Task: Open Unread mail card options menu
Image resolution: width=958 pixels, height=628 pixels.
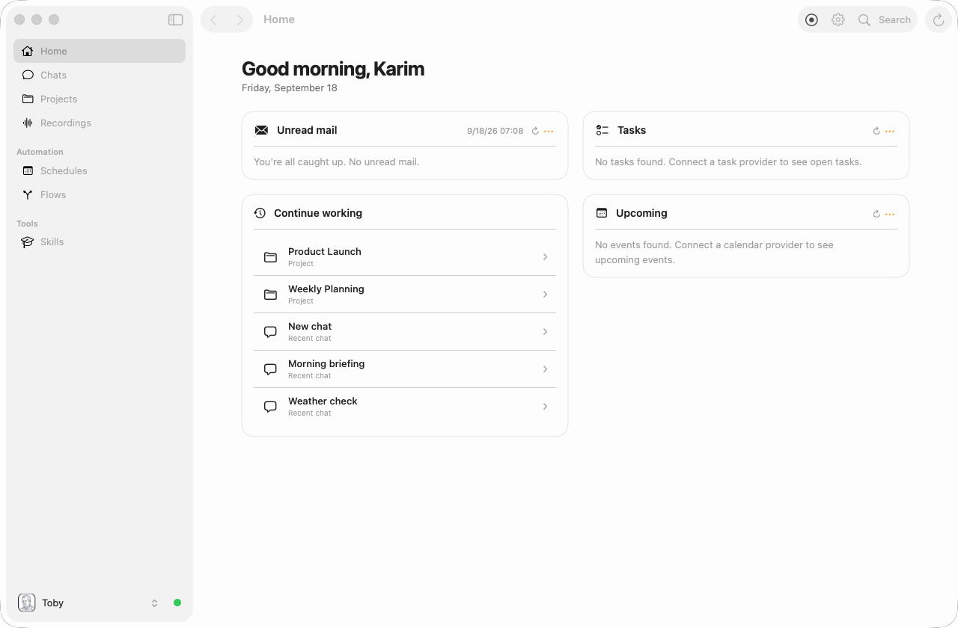Action: click(549, 131)
